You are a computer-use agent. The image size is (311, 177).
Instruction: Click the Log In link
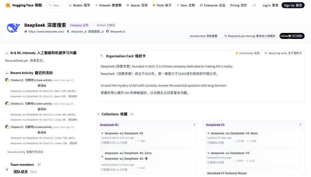[270, 5]
